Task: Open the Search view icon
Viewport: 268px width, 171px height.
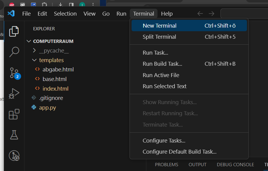Action: pyautogui.click(x=14, y=52)
